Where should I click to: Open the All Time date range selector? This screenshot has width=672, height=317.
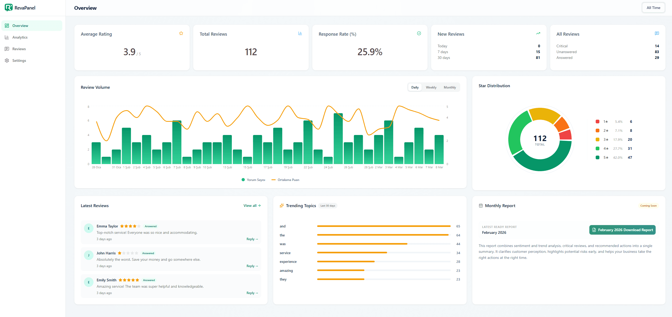653,7
